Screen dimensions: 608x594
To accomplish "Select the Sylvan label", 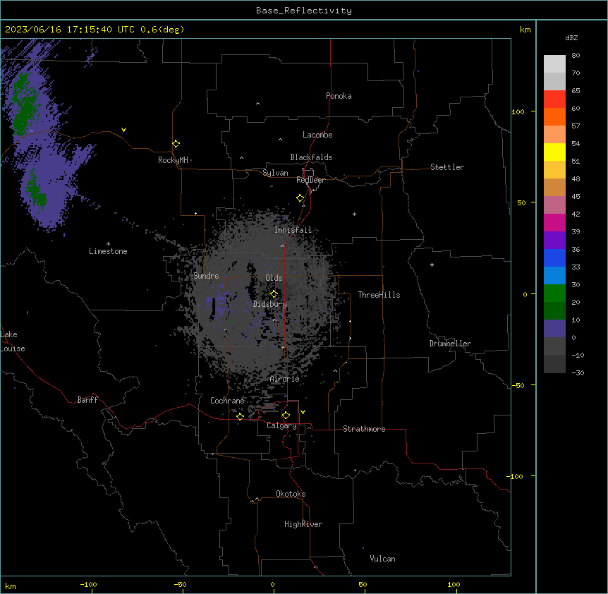I will (275, 173).
